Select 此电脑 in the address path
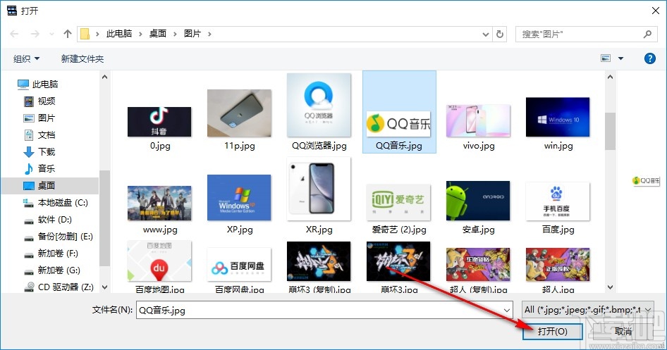 (x=118, y=34)
